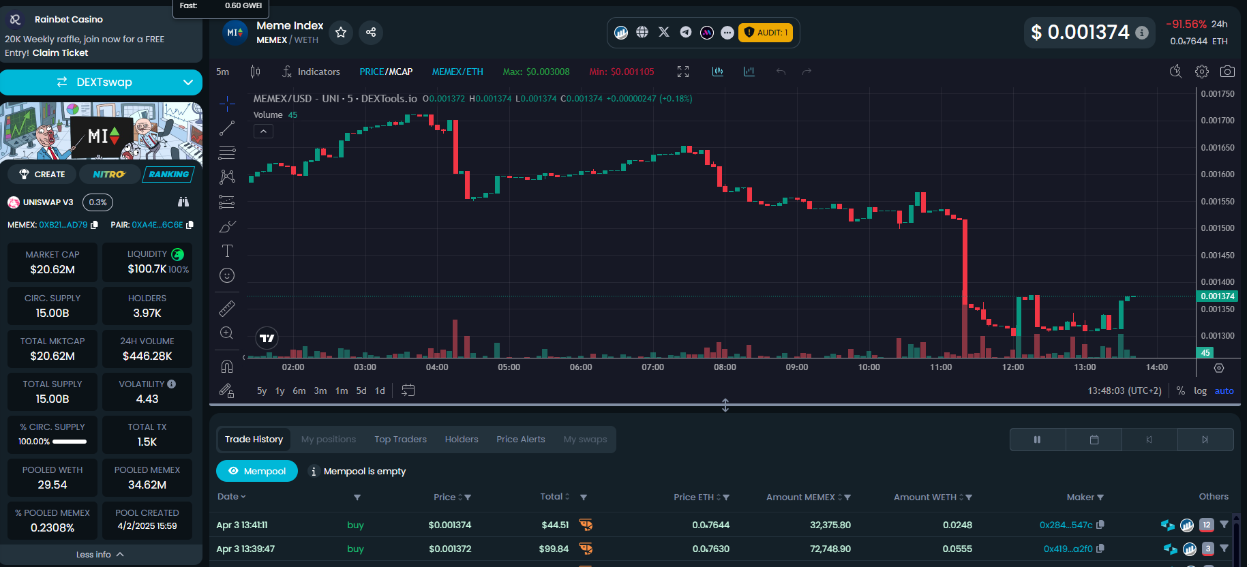The image size is (1249, 567).
Task: Undo the last chart action
Action: (781, 72)
